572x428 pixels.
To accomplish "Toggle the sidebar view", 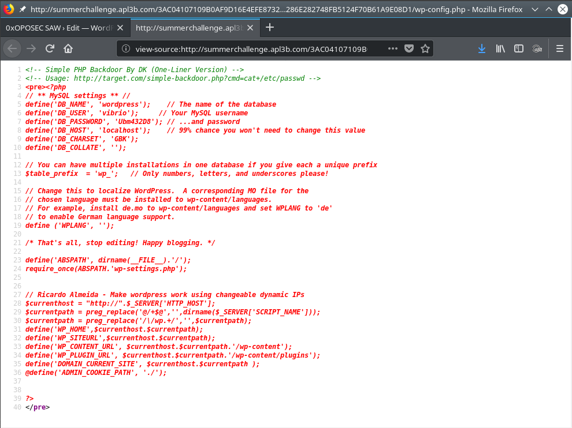I will [x=519, y=49].
